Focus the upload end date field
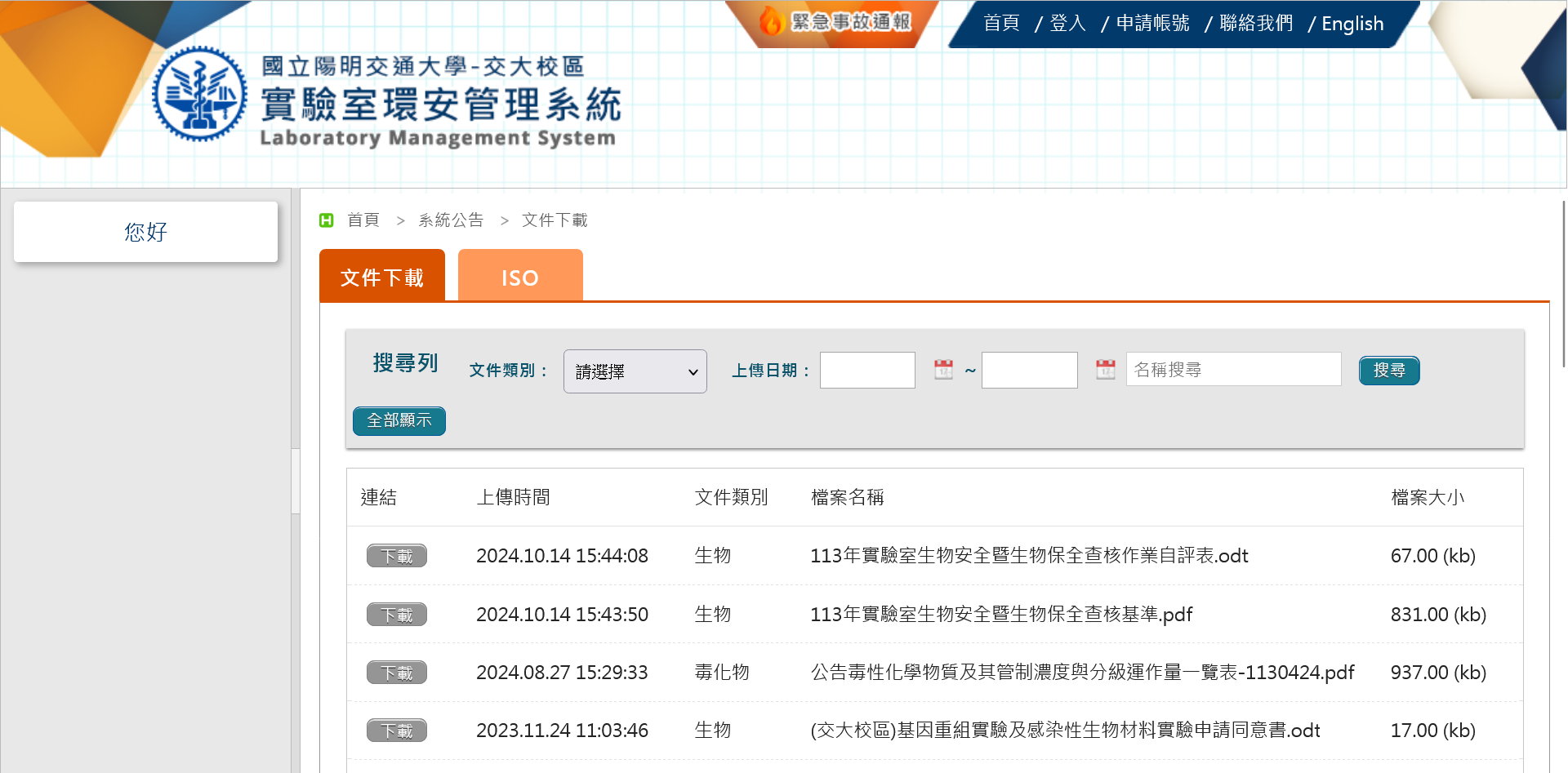Viewport: 1568px width, 773px height. tap(1029, 370)
